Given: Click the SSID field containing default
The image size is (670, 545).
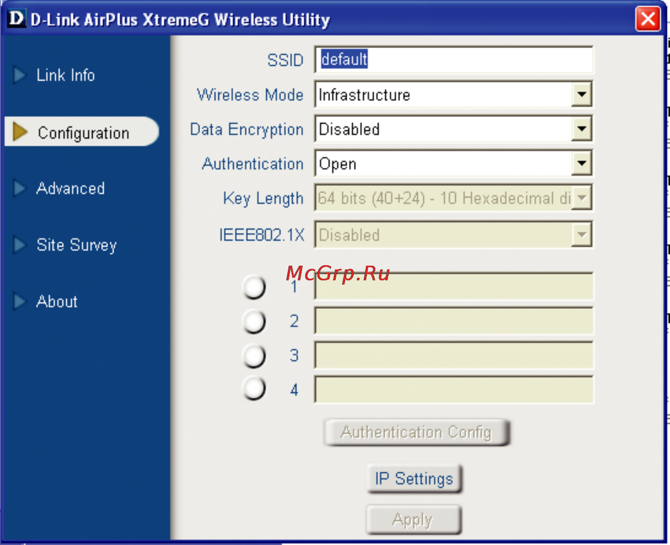Looking at the screenshot, I should pos(453,59).
